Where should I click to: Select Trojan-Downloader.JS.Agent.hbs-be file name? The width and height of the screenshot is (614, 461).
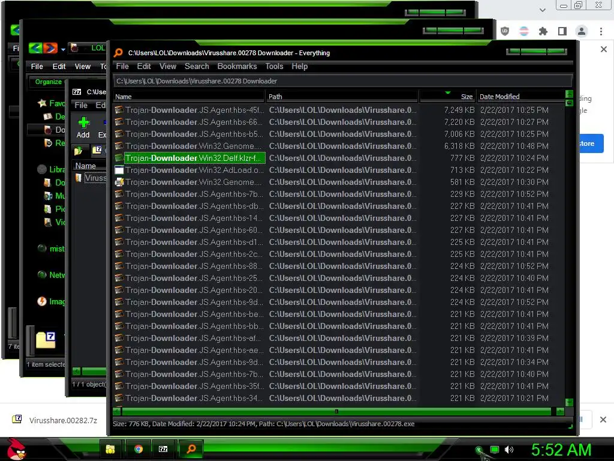click(x=194, y=314)
